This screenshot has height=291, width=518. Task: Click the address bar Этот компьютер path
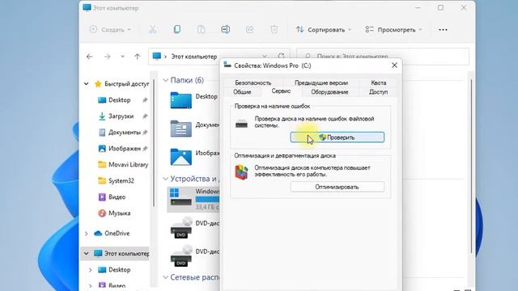pyautogui.click(x=194, y=57)
